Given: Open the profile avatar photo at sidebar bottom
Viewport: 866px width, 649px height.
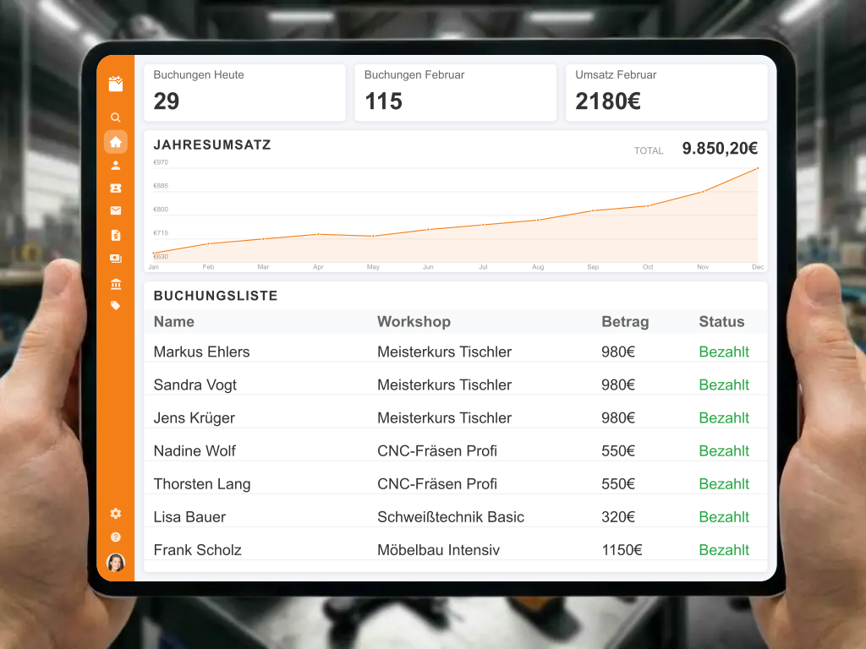Looking at the screenshot, I should (115, 562).
